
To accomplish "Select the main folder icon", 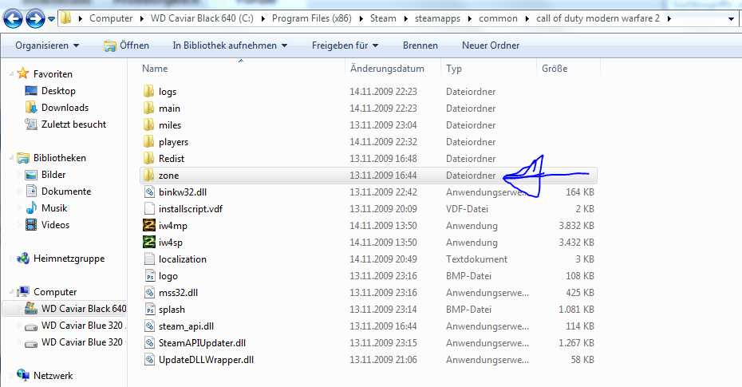I will [x=148, y=108].
